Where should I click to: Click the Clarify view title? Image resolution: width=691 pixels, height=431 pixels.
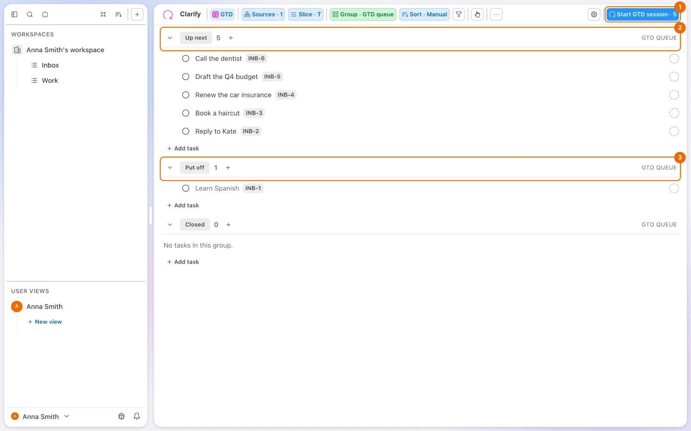190,14
